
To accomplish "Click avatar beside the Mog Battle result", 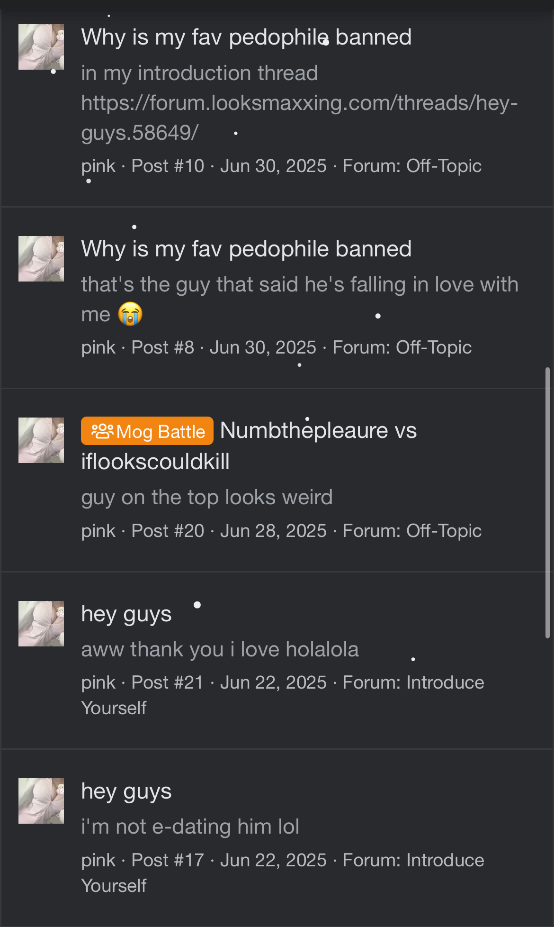I will click(x=41, y=440).
